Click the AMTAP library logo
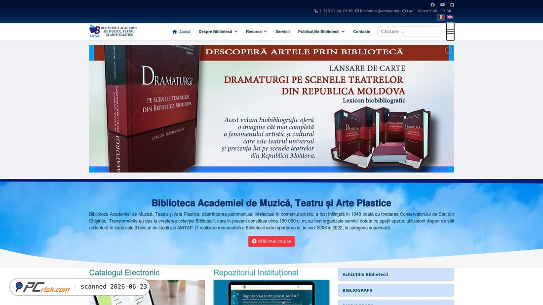This screenshot has height=305, width=543. tap(113, 31)
